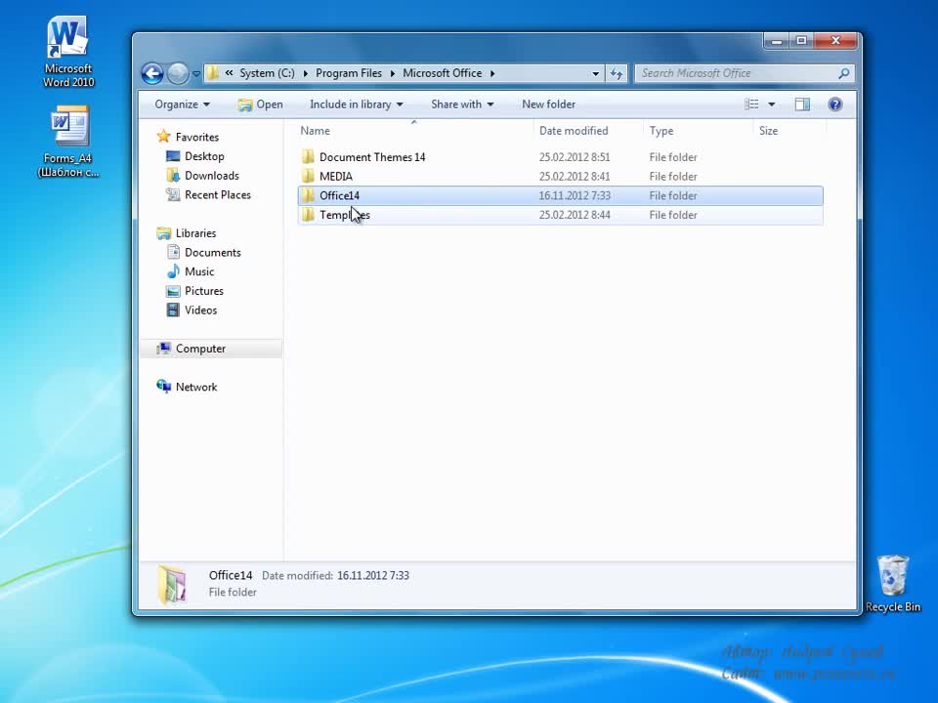Select the Office14 folder icon
938x703 pixels.
308,195
